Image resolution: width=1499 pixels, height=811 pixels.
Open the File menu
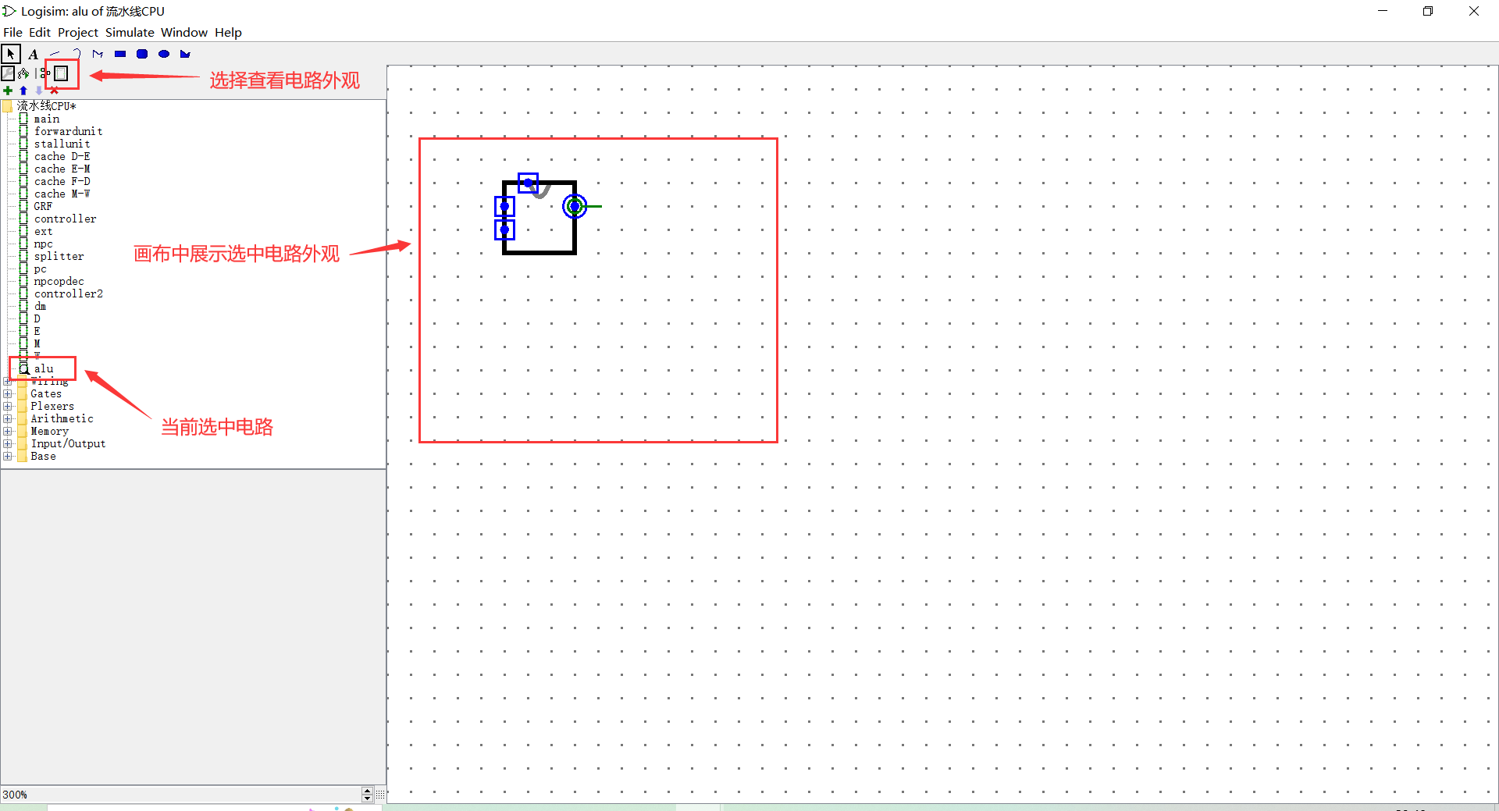coord(12,32)
